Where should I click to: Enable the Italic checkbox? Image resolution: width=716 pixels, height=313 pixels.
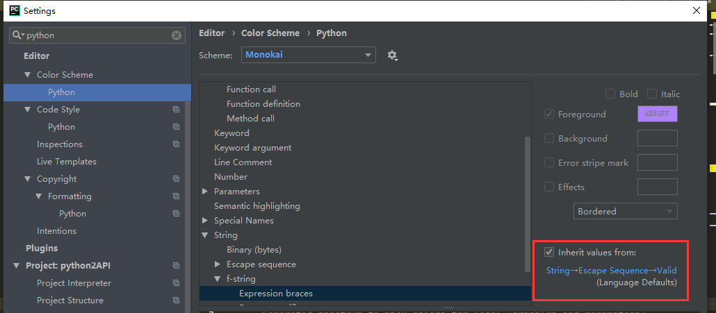coord(651,94)
